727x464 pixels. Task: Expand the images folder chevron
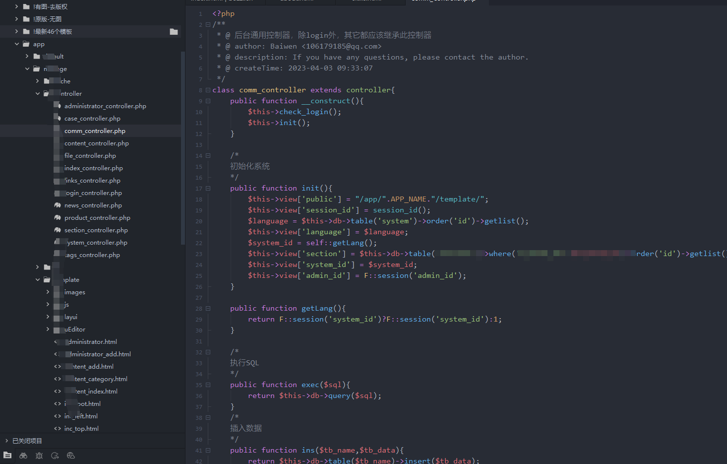coord(48,292)
